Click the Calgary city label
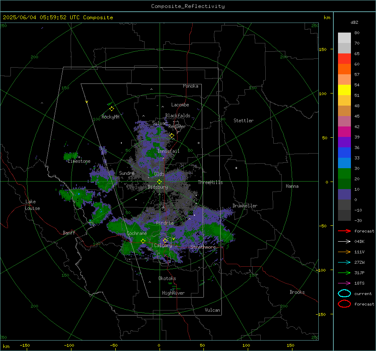The width and height of the screenshot is (376, 351). pos(163,245)
